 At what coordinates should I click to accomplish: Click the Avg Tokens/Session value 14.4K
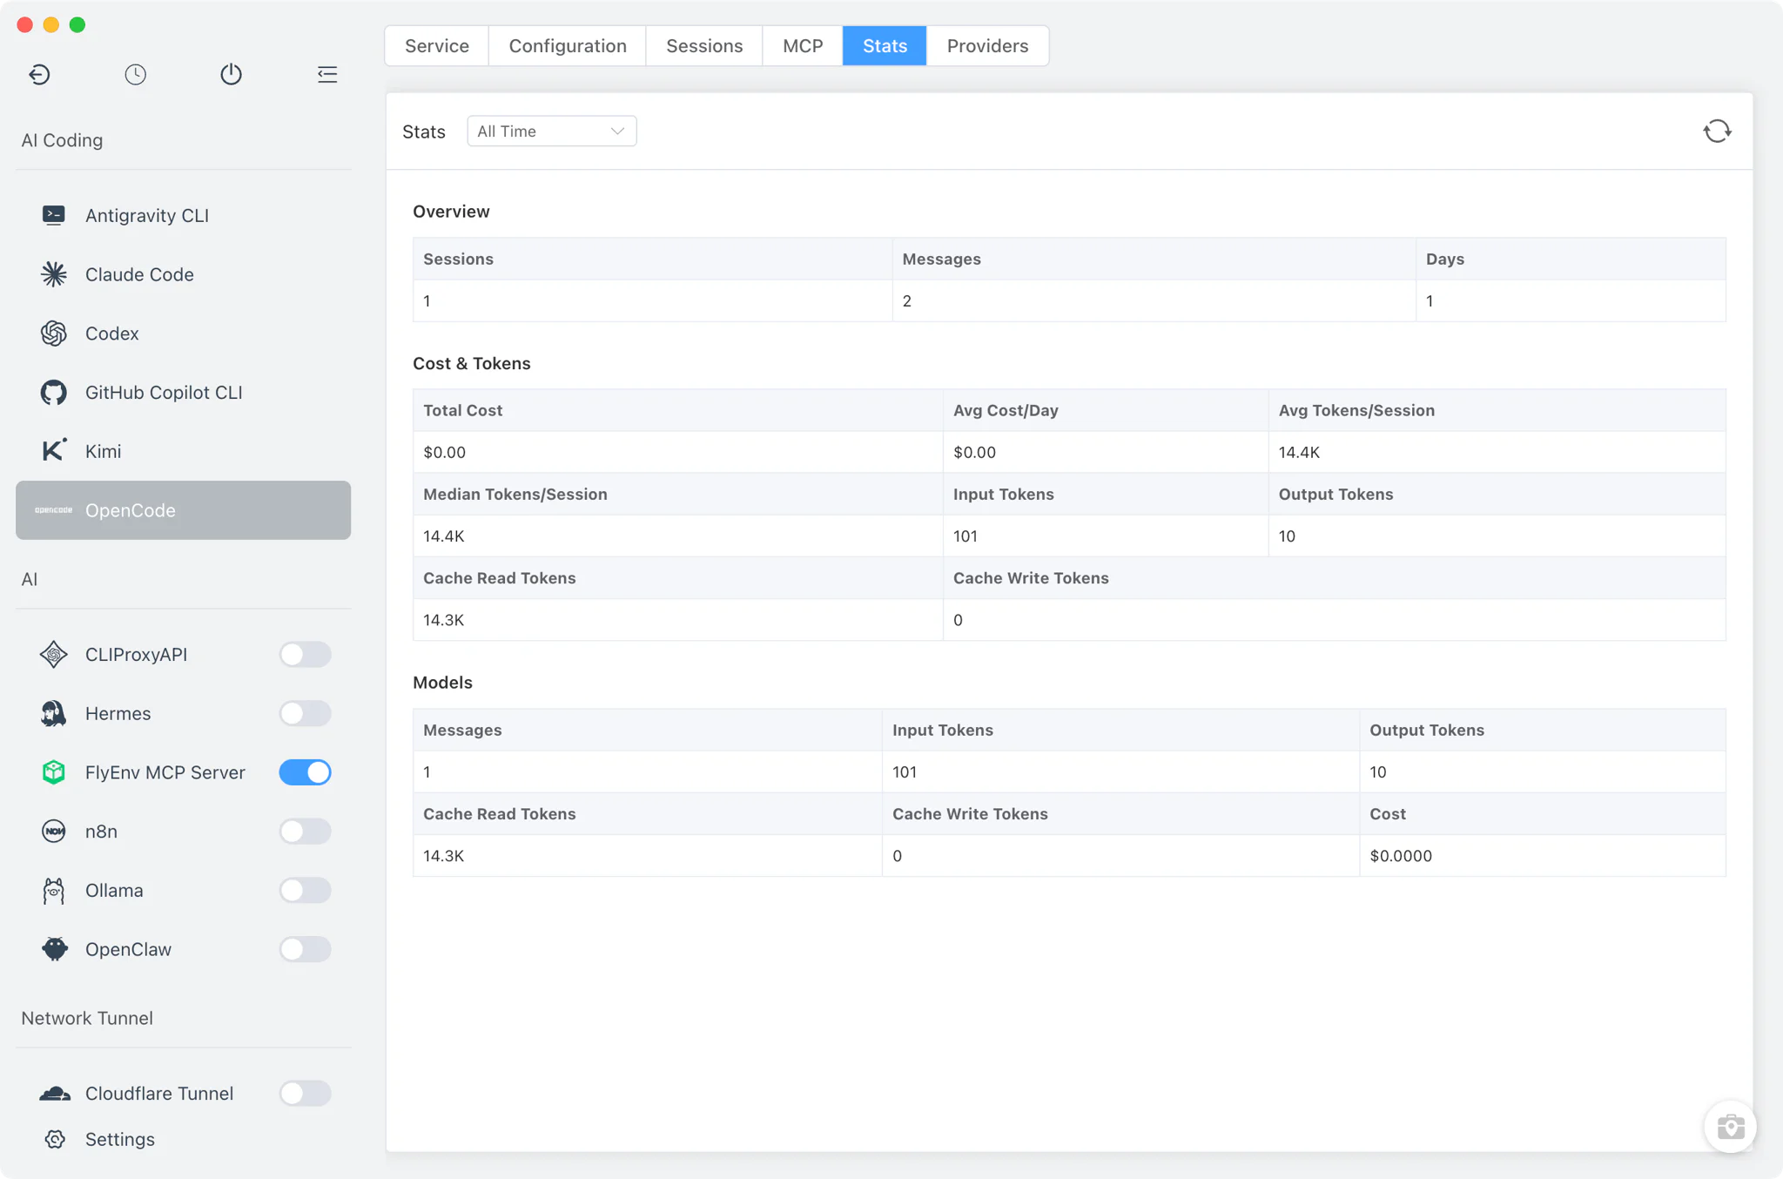click(x=1299, y=453)
